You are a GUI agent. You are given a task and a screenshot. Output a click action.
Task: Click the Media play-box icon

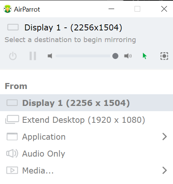click(x=12, y=170)
